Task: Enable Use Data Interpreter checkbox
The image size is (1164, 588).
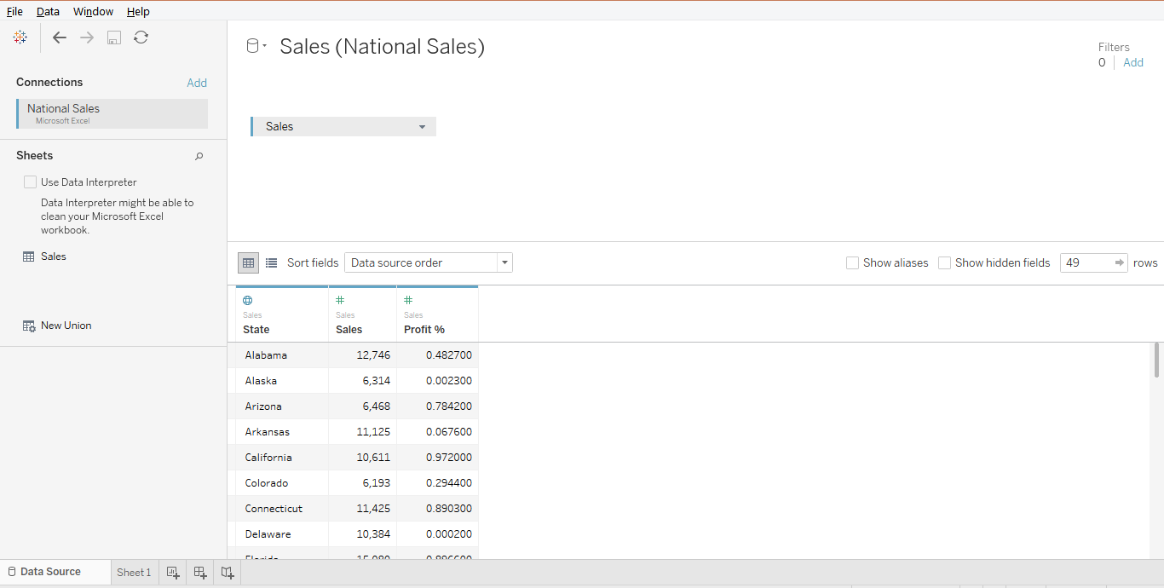Action: [x=31, y=182]
